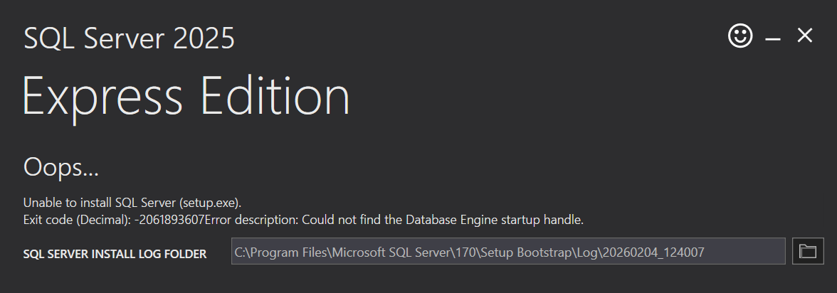Click the 'Error description' text
837x293 pixels.
(x=251, y=220)
